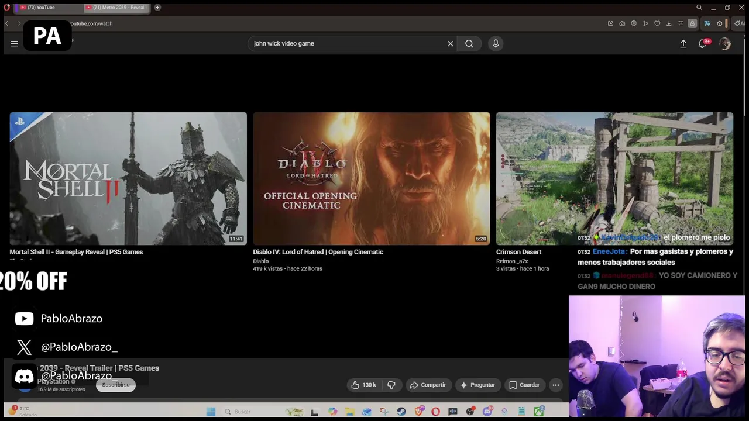
Task: Bookmark page with the heart icon
Action: point(657,23)
